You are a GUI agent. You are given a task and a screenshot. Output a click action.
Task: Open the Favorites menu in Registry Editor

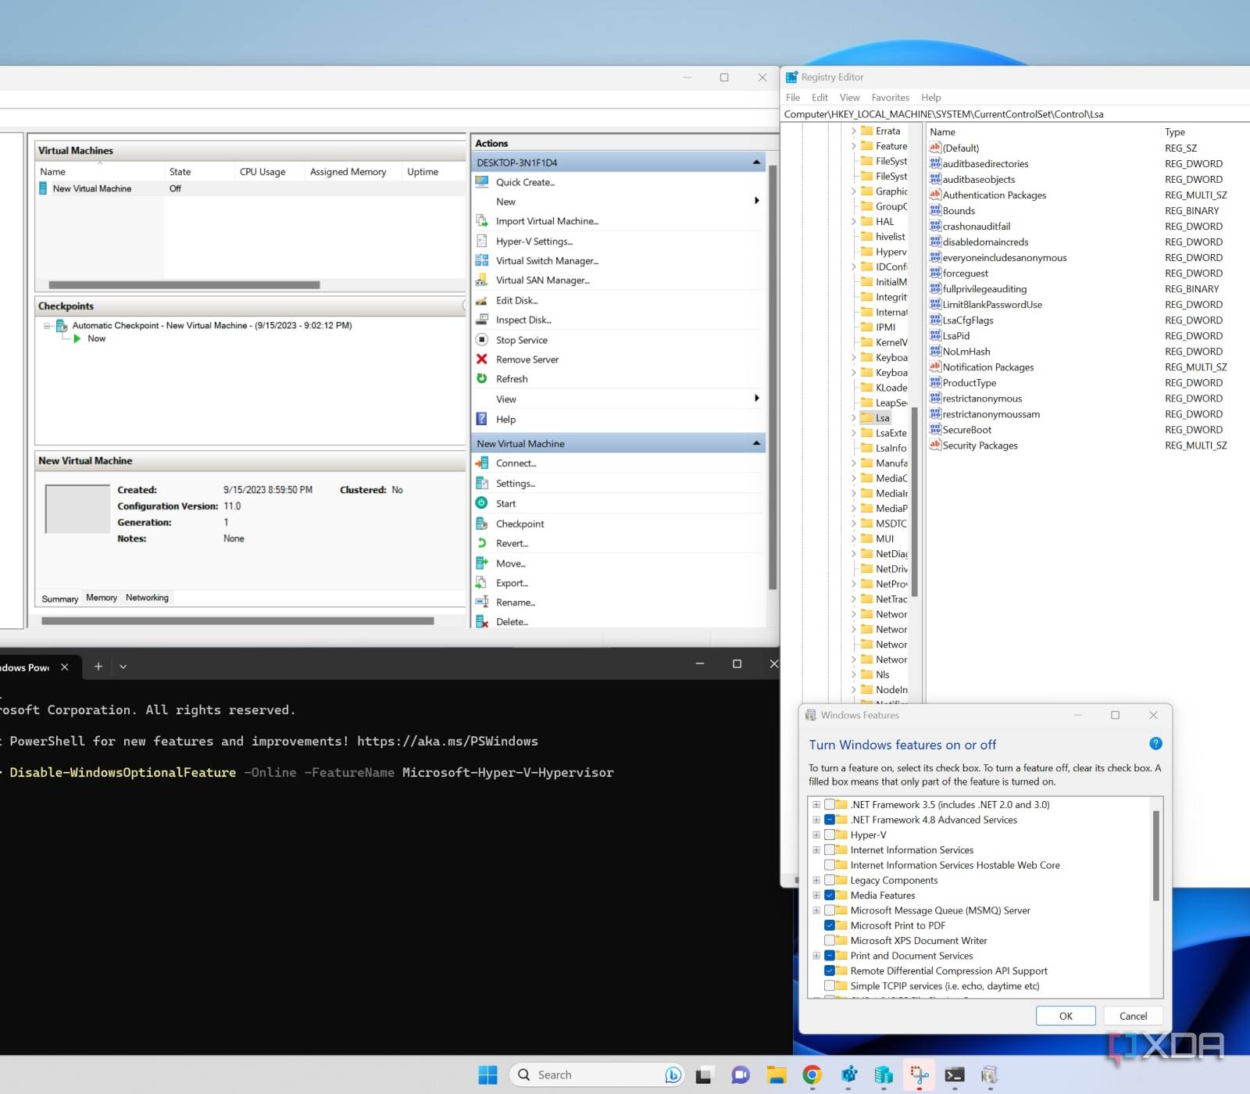(x=890, y=98)
